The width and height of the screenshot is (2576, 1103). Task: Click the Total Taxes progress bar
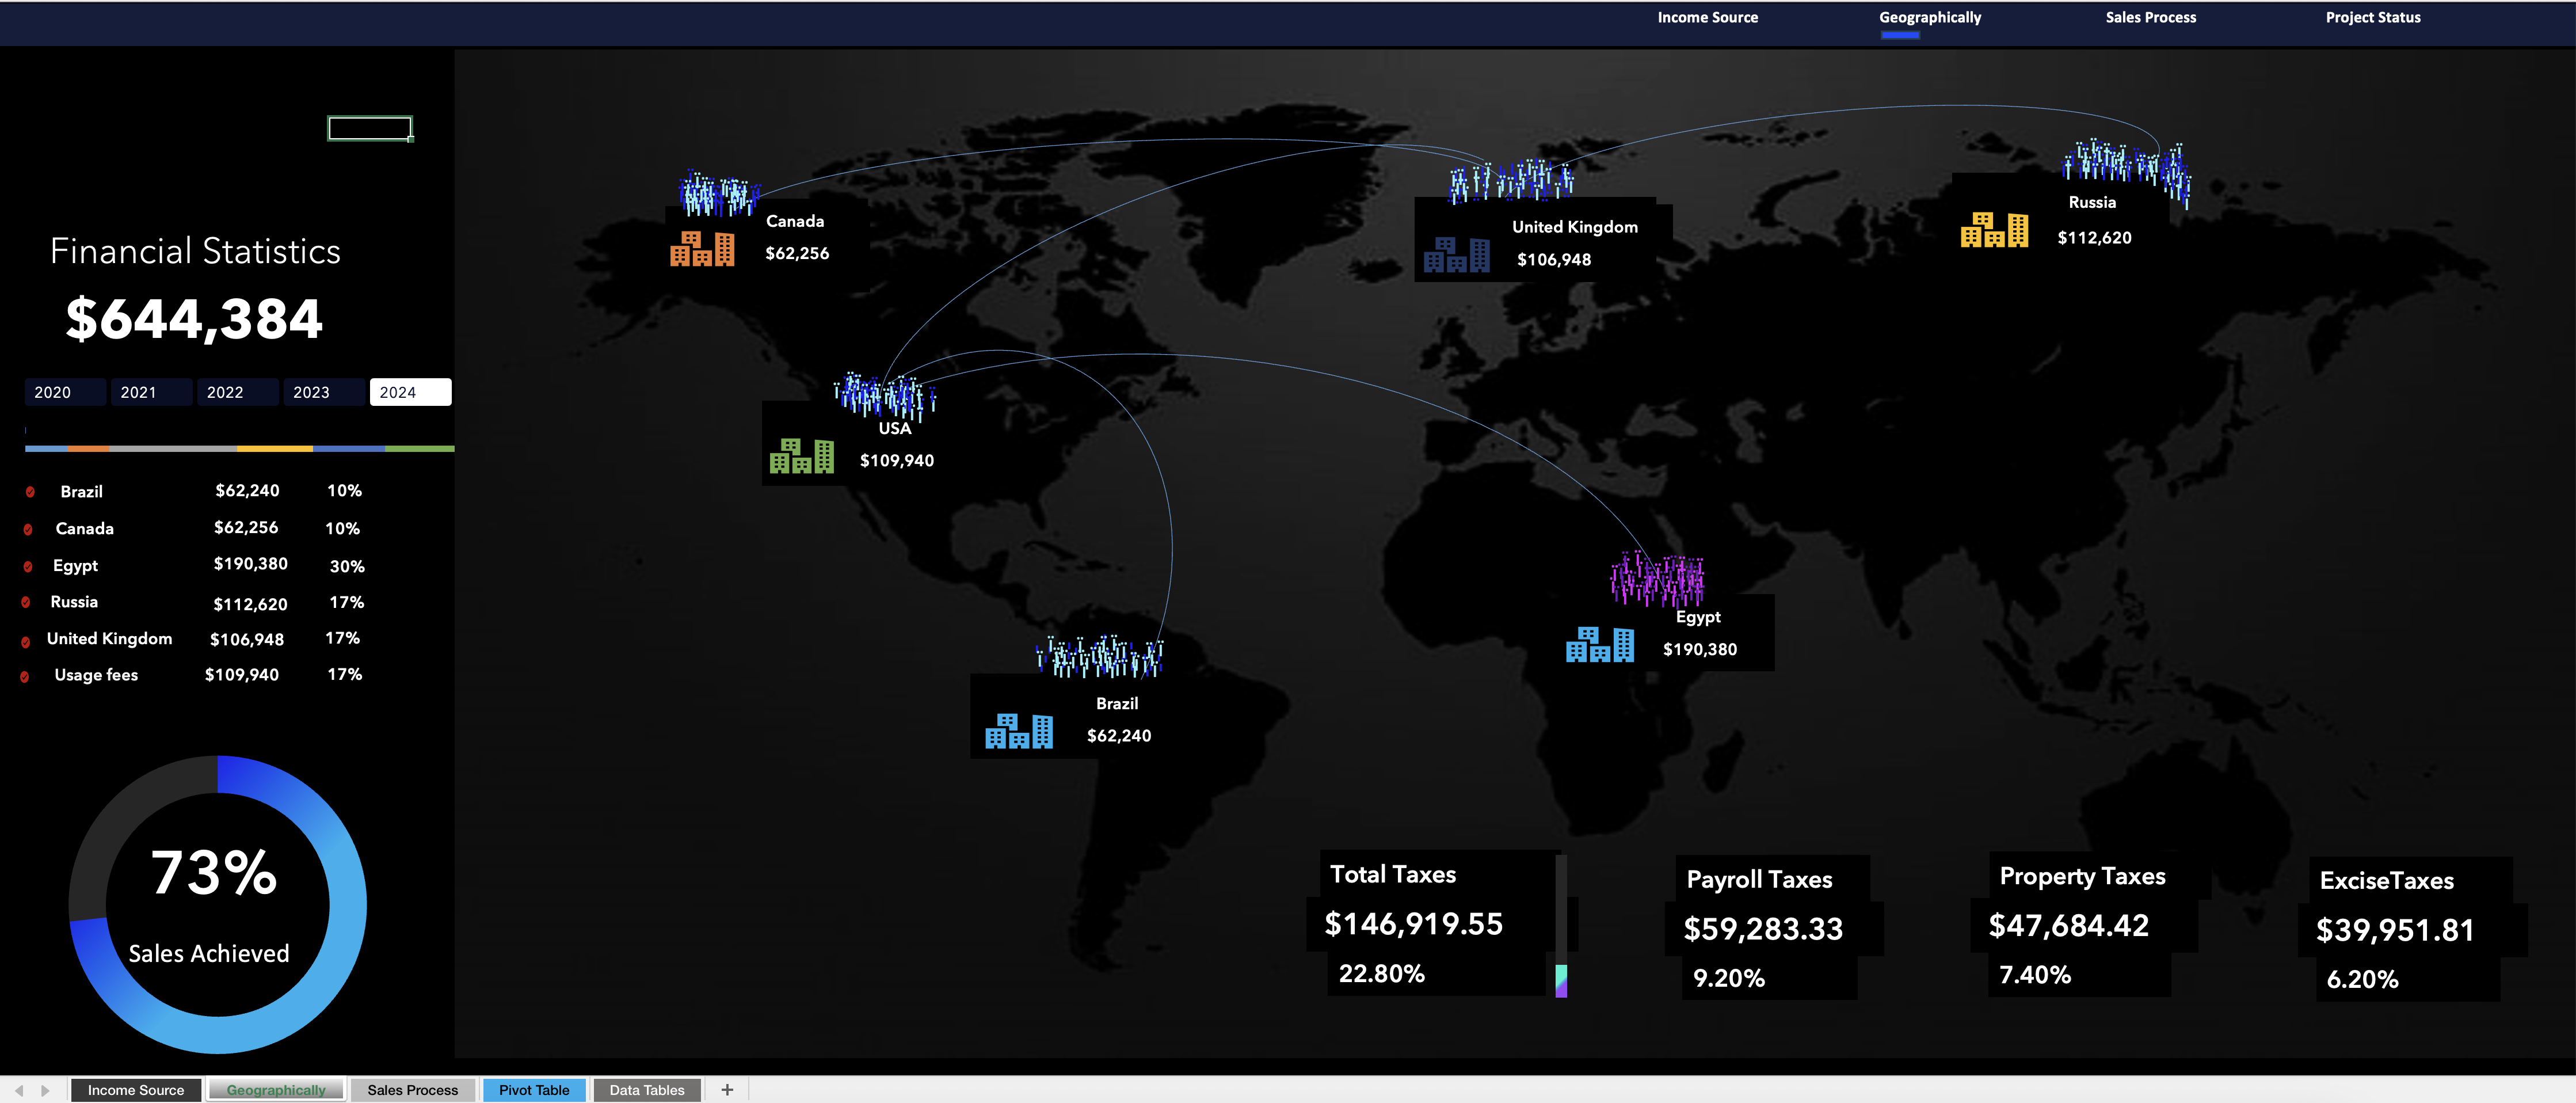pyautogui.click(x=1561, y=925)
